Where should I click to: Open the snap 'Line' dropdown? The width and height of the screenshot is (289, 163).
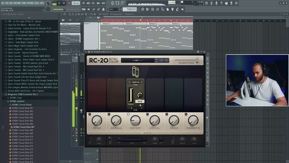(114, 9)
